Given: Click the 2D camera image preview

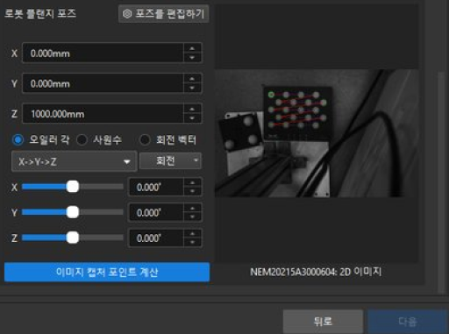Looking at the screenshot, I should (317, 133).
